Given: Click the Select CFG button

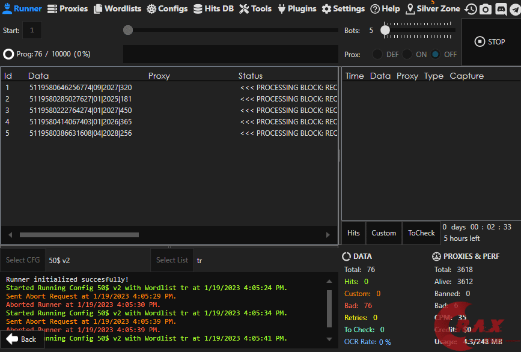Looking at the screenshot, I should click(x=23, y=260).
